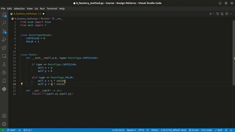The image size is (235, 132).
Task: Open the Edit menu
Action: point(10,8)
